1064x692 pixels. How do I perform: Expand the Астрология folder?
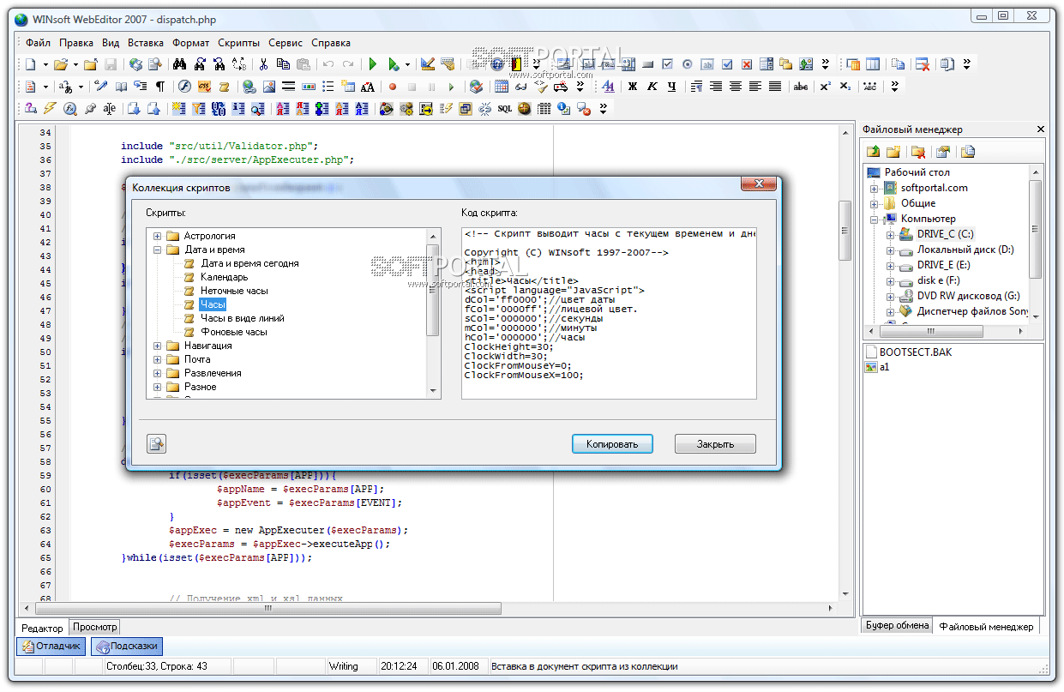point(158,236)
